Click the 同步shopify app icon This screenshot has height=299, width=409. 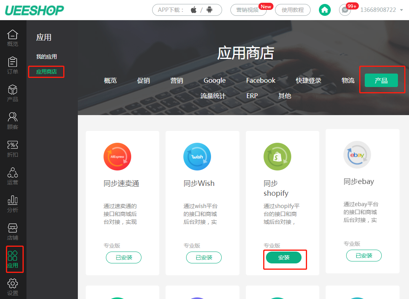[x=277, y=157]
